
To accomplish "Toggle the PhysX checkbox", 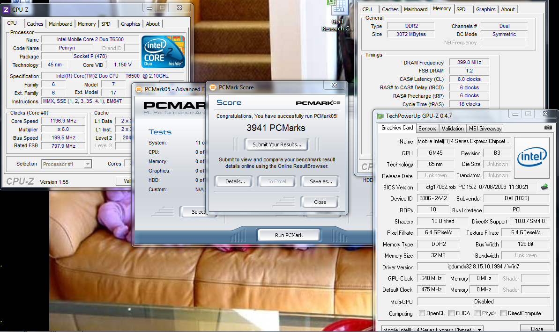I will [x=478, y=313].
